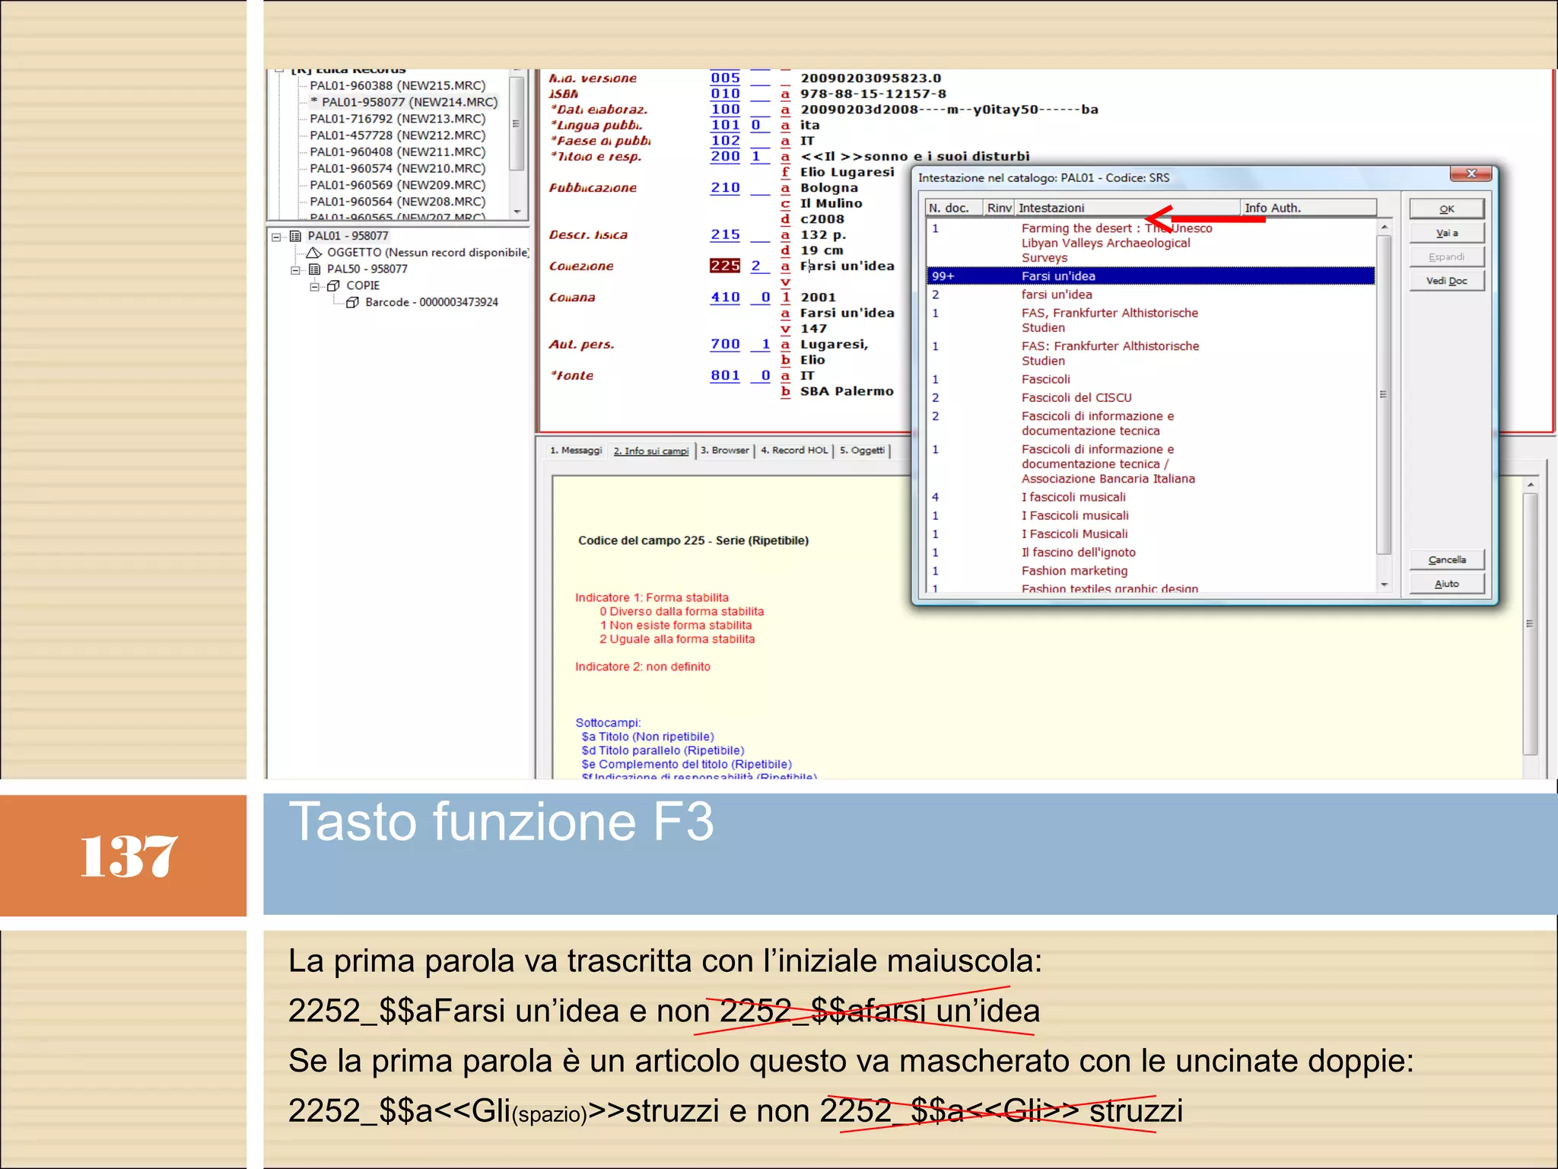Screen dimensions: 1558x1169
Task: Click the dialog list scroll-down arrow
Action: [1384, 584]
